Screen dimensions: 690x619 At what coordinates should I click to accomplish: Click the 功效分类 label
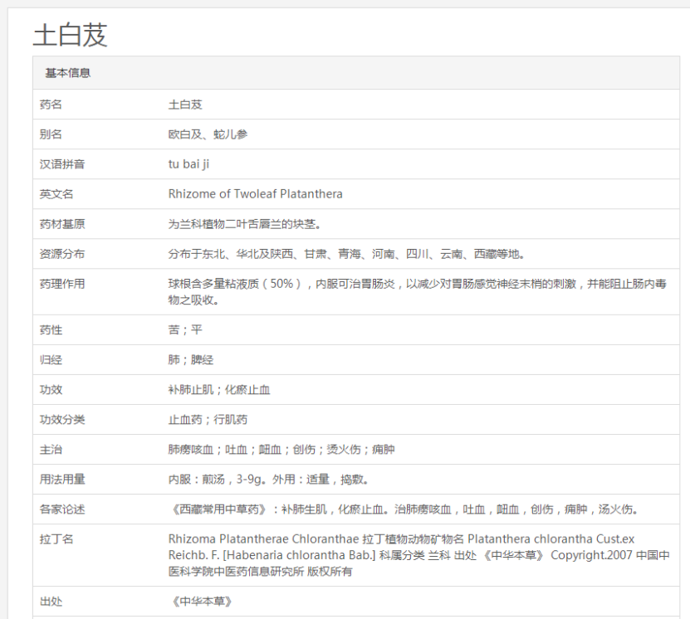coord(62,420)
